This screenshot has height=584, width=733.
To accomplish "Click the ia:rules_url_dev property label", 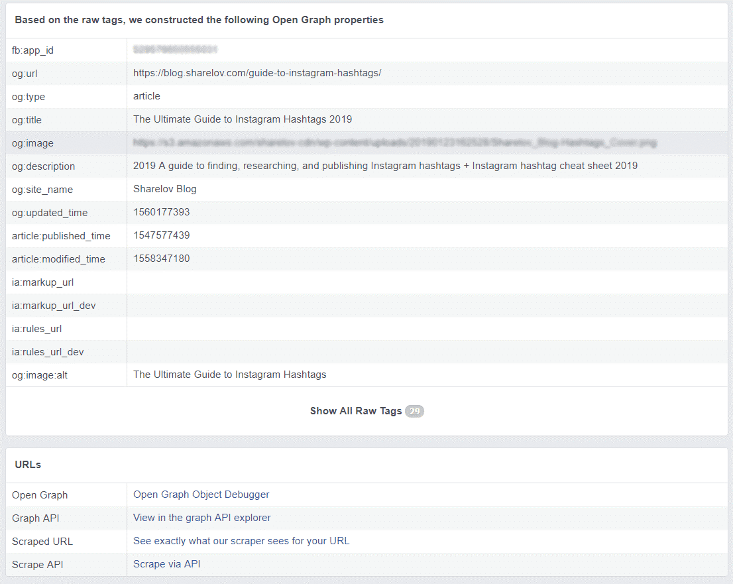I will 48,351.
